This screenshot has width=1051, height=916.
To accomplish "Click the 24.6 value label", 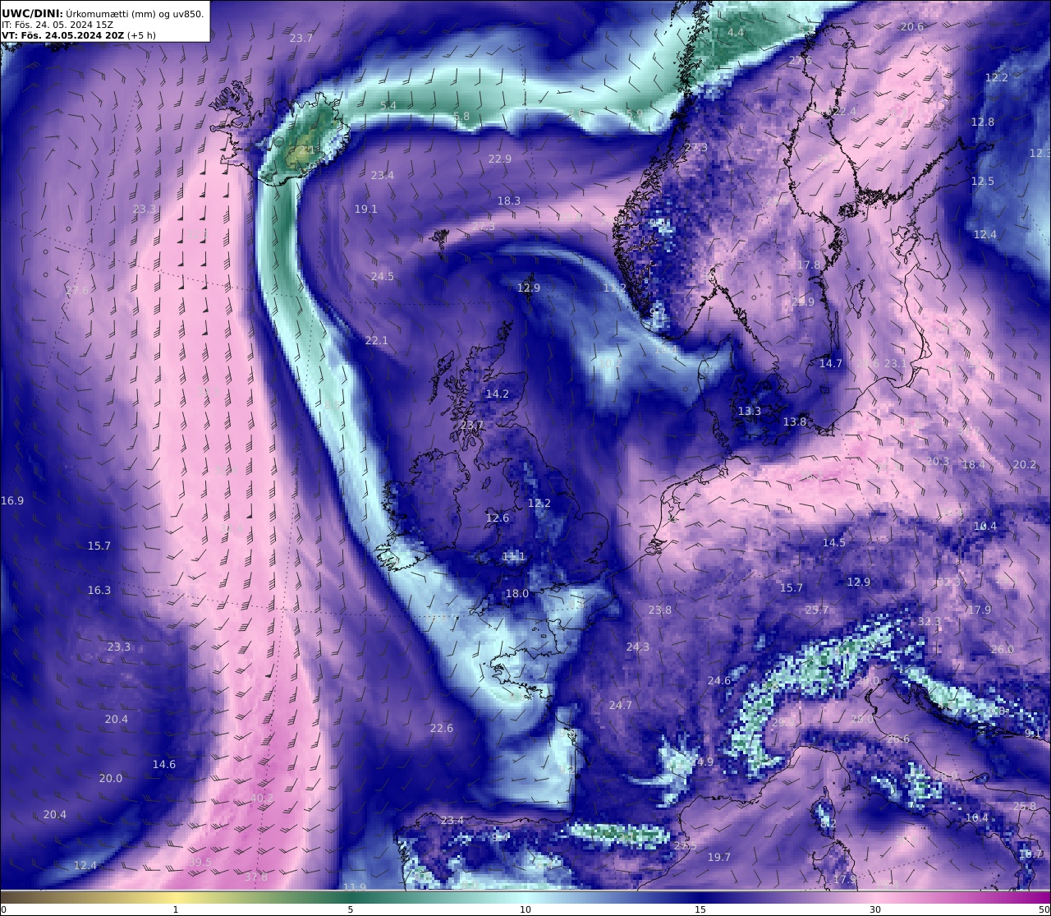I will 718,681.
